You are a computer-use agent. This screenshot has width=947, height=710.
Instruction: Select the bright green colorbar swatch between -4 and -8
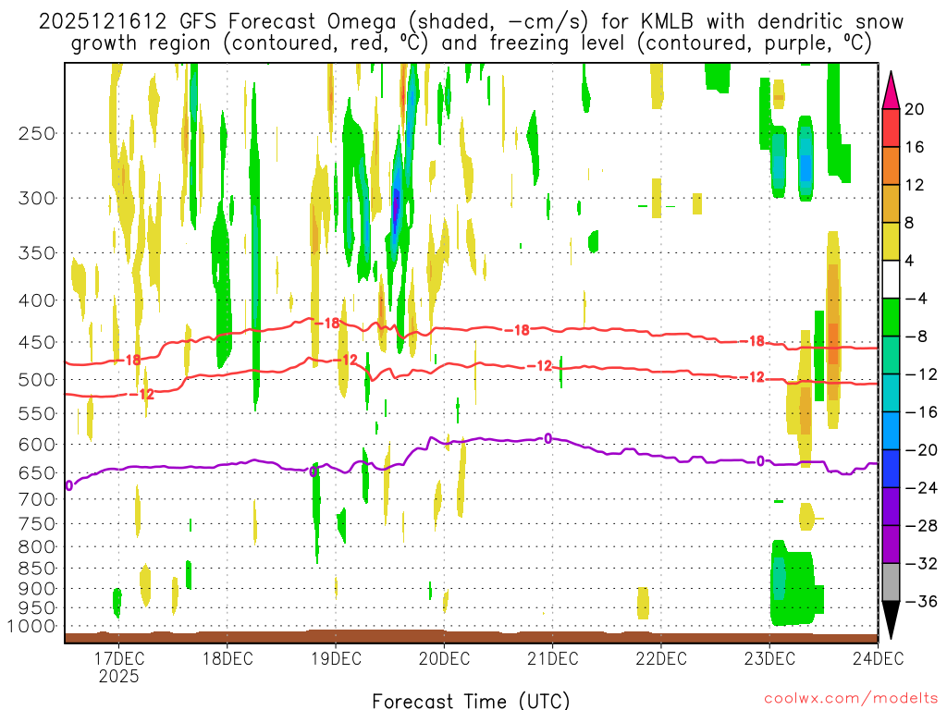(x=891, y=318)
